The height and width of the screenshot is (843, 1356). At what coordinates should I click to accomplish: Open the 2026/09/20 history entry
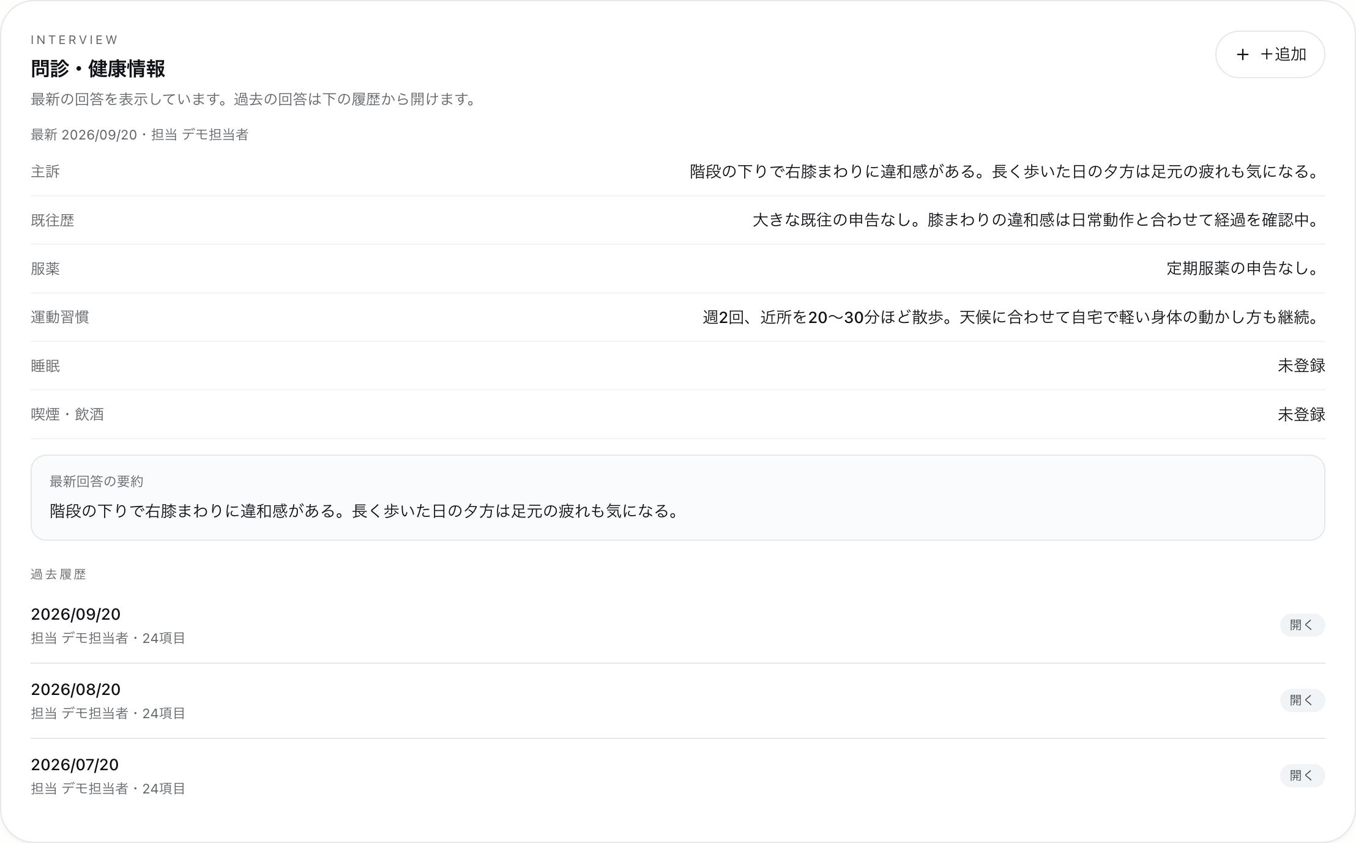tap(1302, 625)
